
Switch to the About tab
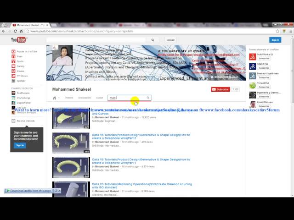click(100, 98)
